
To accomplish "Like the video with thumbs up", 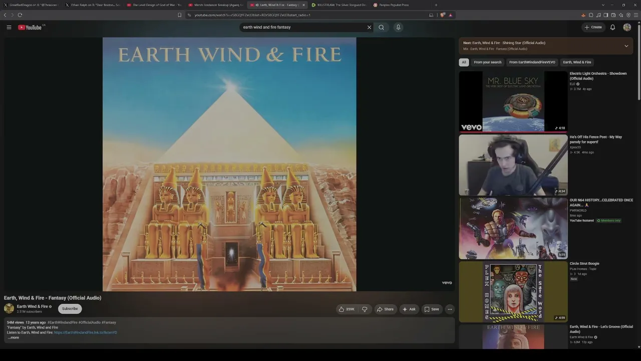I will (x=347, y=309).
